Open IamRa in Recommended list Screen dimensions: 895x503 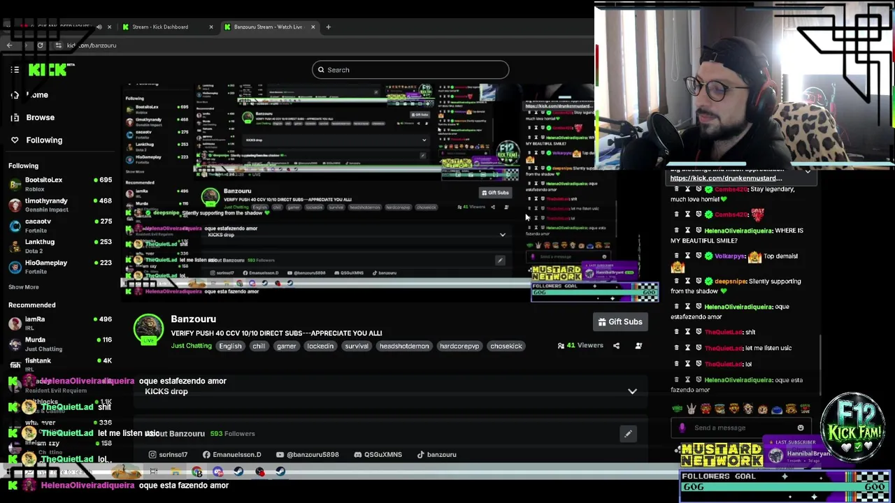coord(61,323)
